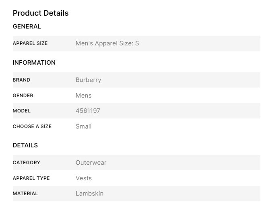Click the Outerwear category value
Screen dimensions: 266x202
[91, 163]
